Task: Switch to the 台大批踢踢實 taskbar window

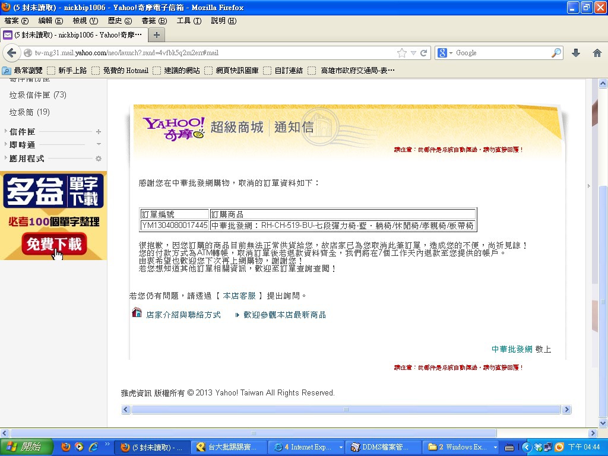Action: [x=229, y=447]
